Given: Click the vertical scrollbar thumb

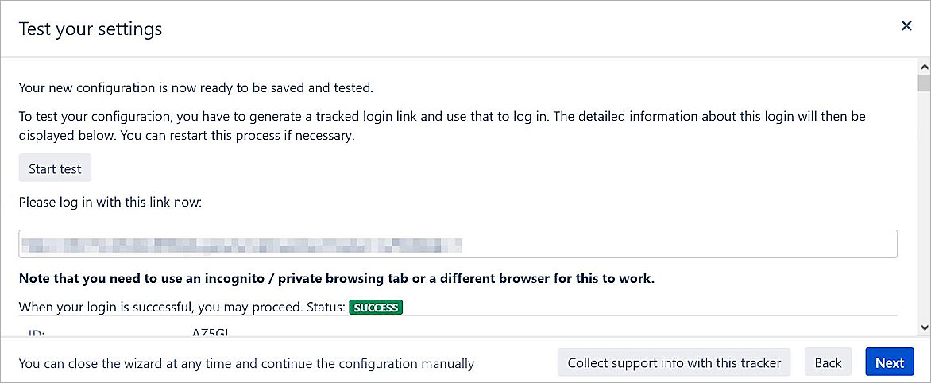Looking at the screenshot, I should pyautogui.click(x=923, y=83).
